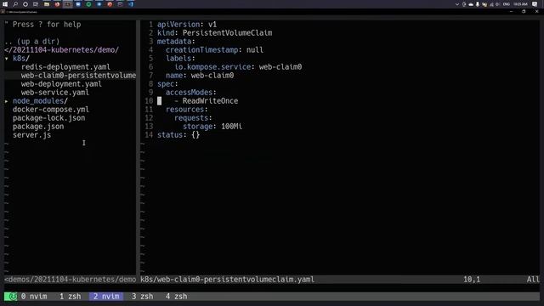
Task: Open the green circular taskbar app
Action: (88, 4)
